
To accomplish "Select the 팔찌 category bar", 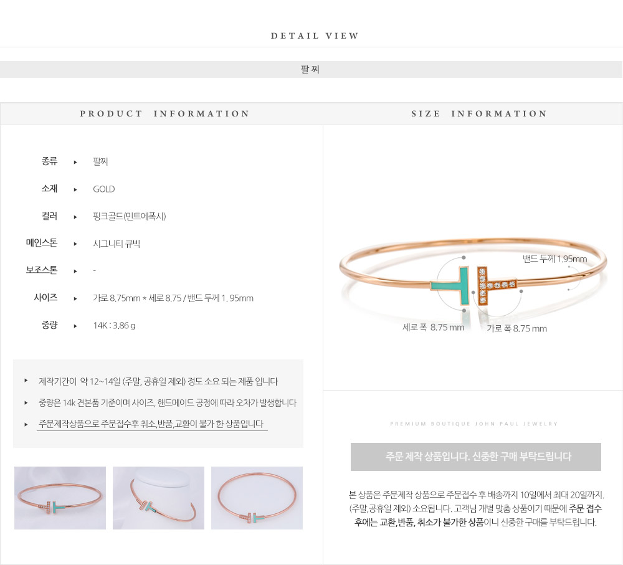I will tap(311, 70).
